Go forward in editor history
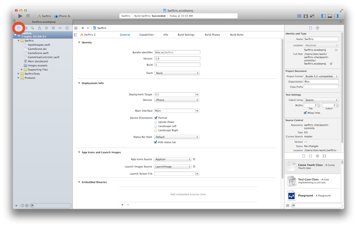The image size is (357, 227). tap(88, 28)
